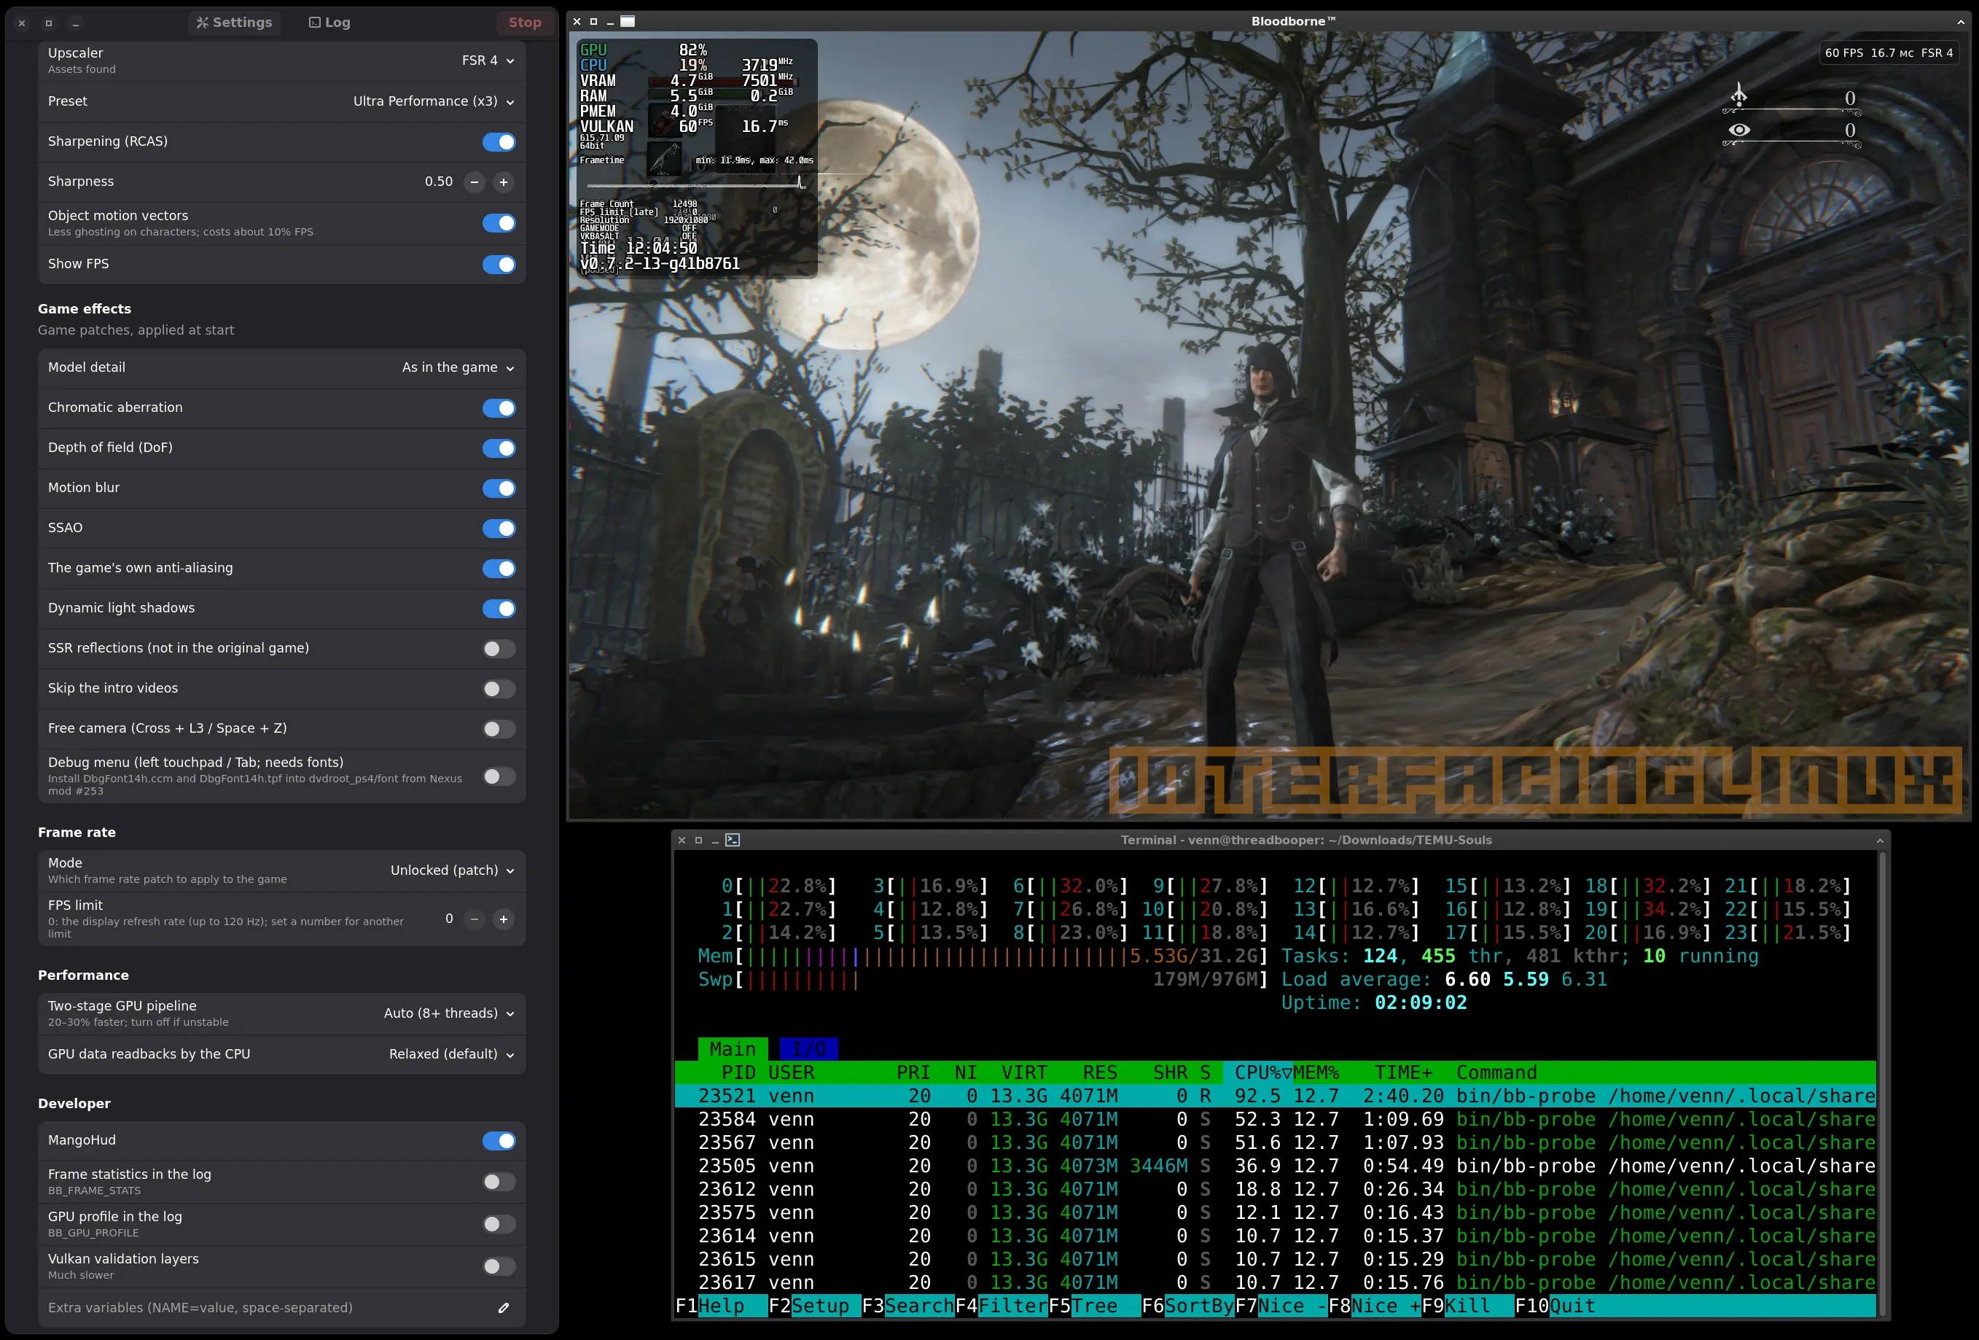Increase the FPS limit with the plus button

[x=503, y=919]
